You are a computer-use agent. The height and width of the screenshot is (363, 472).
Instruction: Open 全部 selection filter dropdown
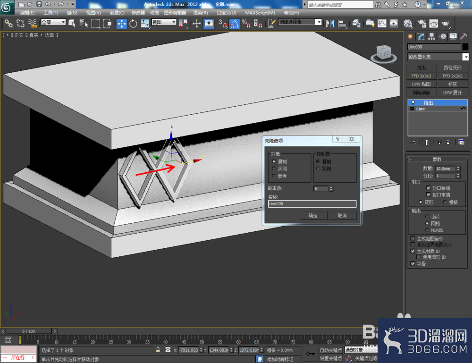pyautogui.click(x=53, y=22)
